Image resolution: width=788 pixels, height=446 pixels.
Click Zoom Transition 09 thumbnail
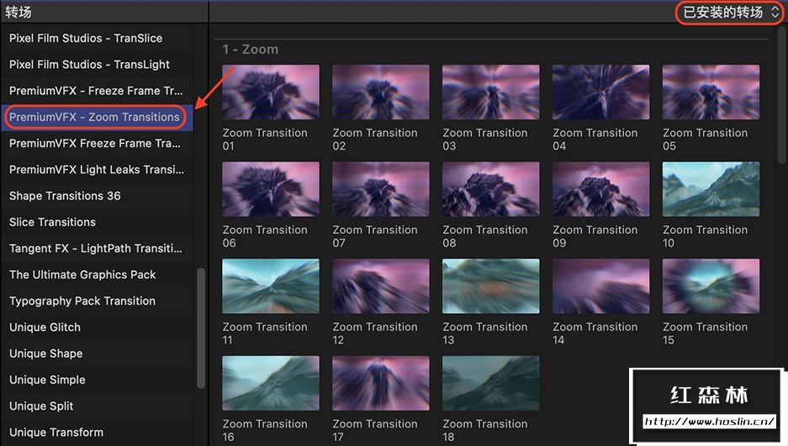point(601,189)
